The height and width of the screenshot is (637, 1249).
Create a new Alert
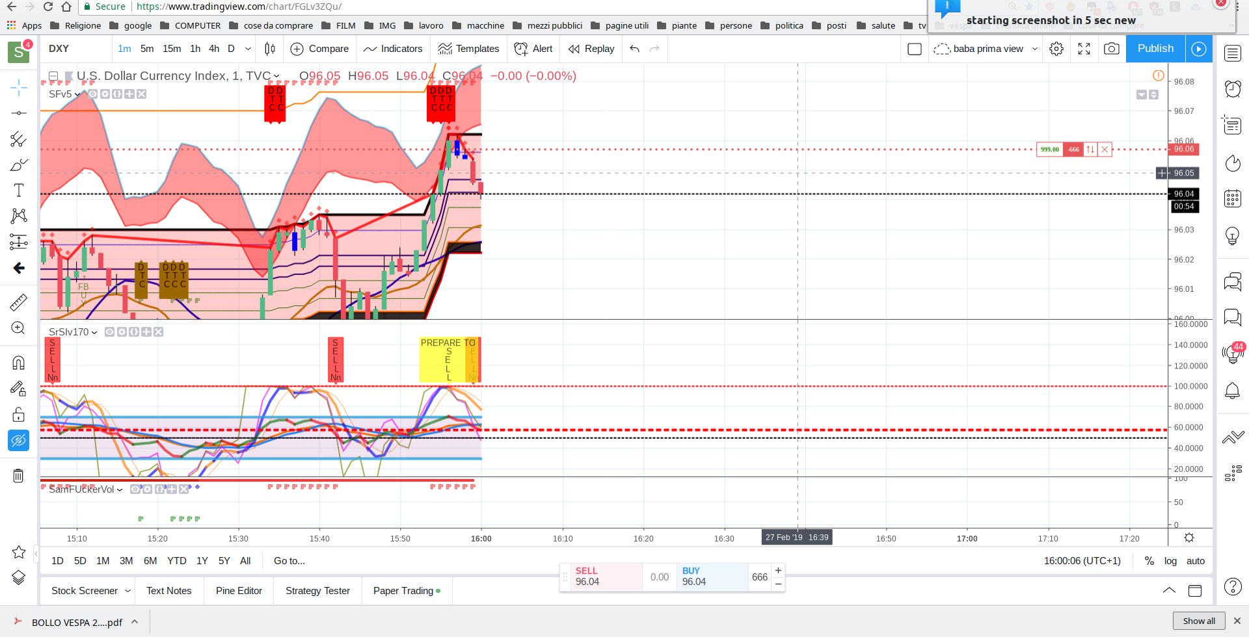pyautogui.click(x=533, y=49)
